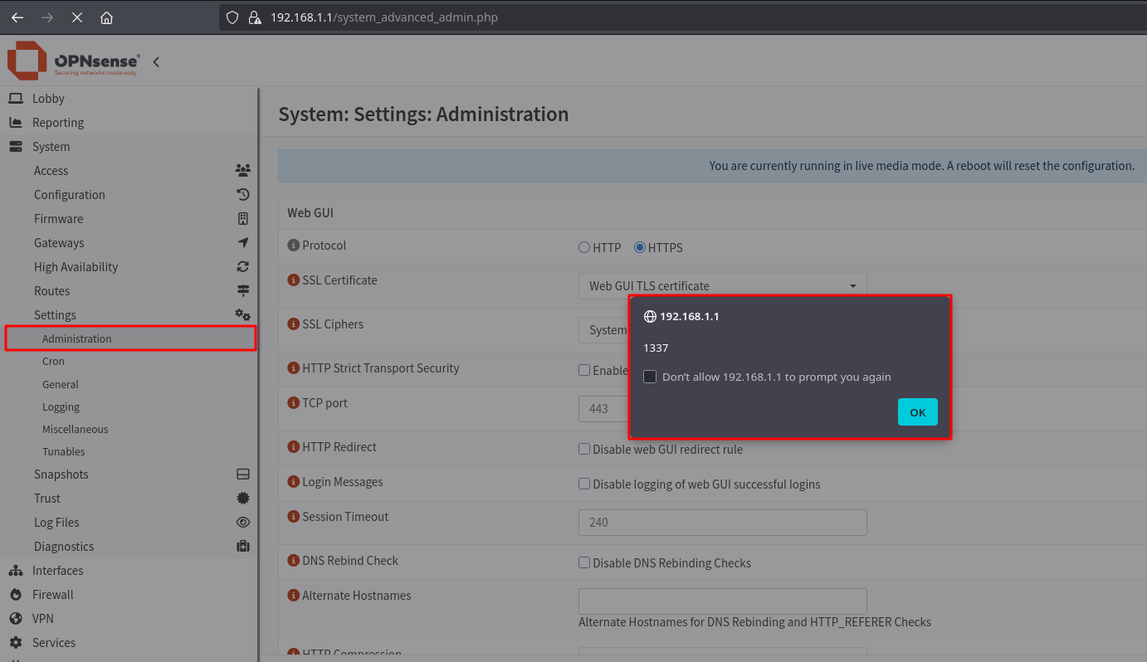Check Don't allow 192.168.1.1 to prompt again
1147x662 pixels.
tap(650, 377)
